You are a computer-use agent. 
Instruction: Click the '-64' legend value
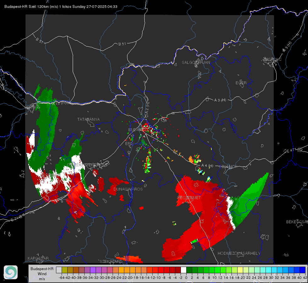62,278
